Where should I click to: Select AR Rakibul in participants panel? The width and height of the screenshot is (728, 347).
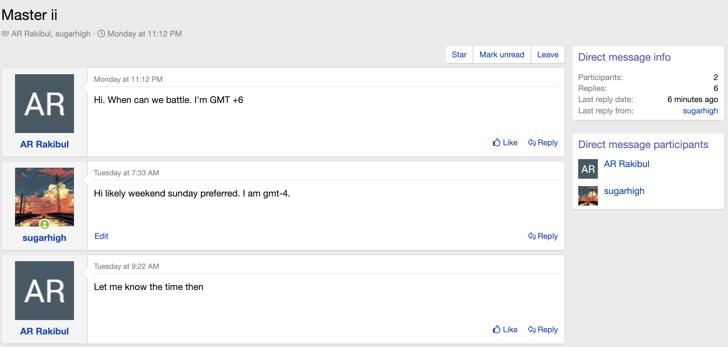pos(626,164)
